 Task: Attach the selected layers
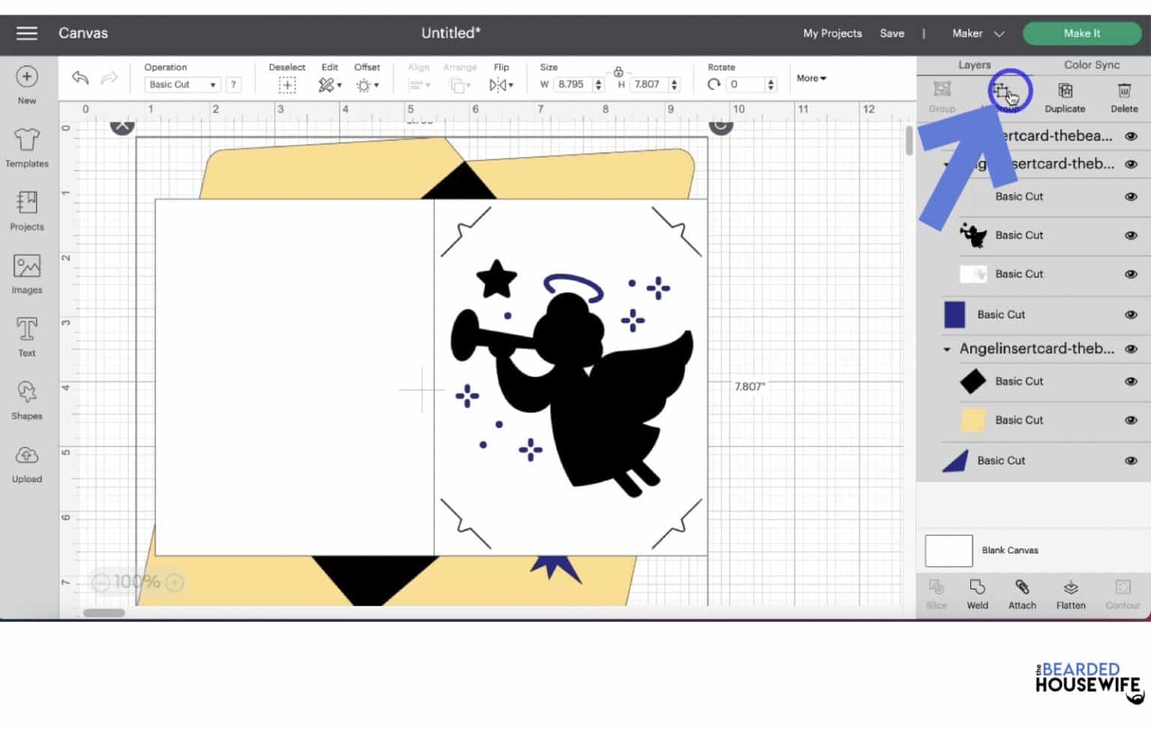1021,593
